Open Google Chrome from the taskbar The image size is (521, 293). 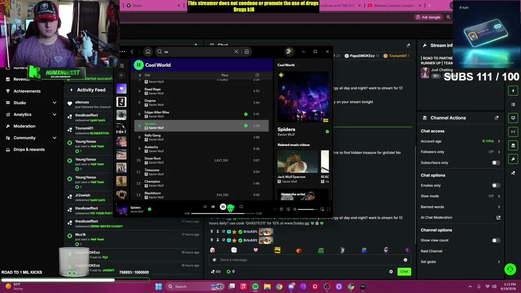tap(279, 286)
